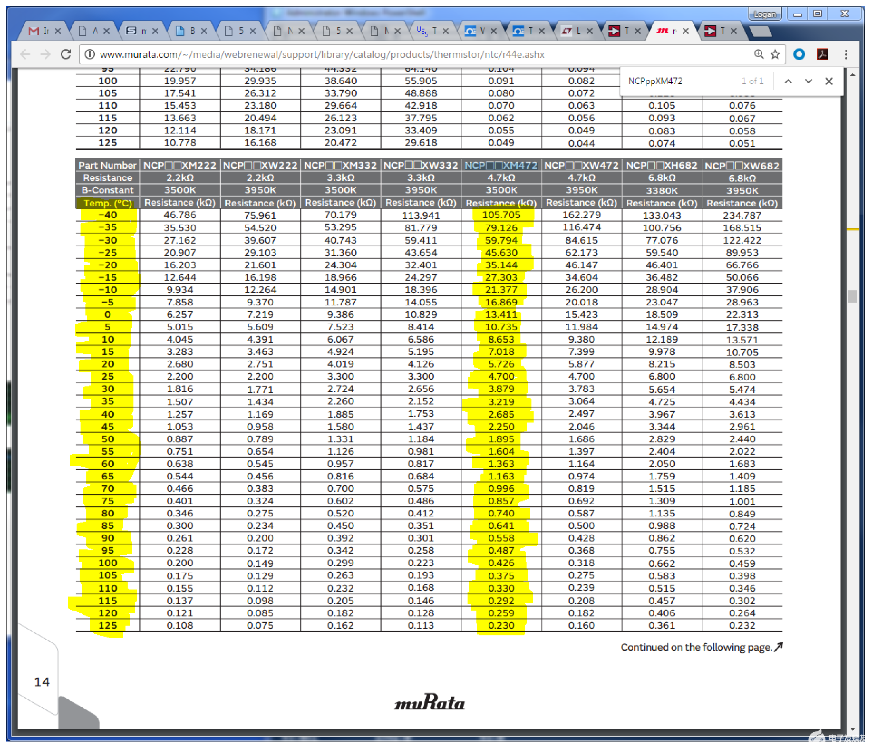View site information icon in address bar
The width and height of the screenshot is (870, 749).
90,55
